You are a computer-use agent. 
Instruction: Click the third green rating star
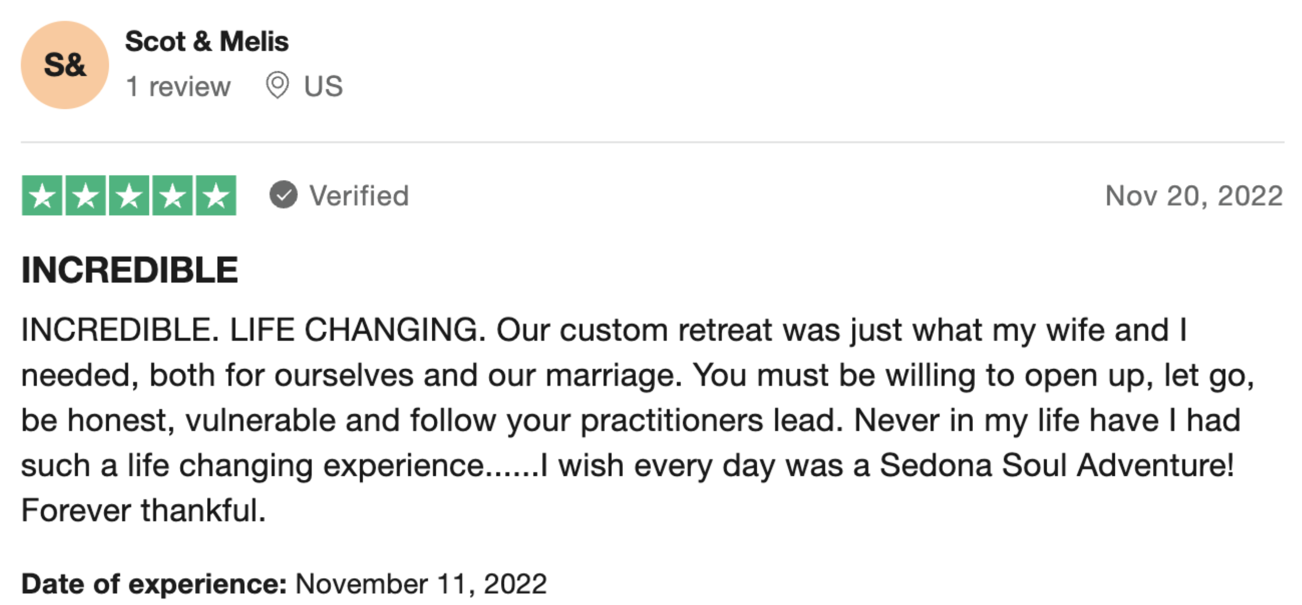(129, 196)
